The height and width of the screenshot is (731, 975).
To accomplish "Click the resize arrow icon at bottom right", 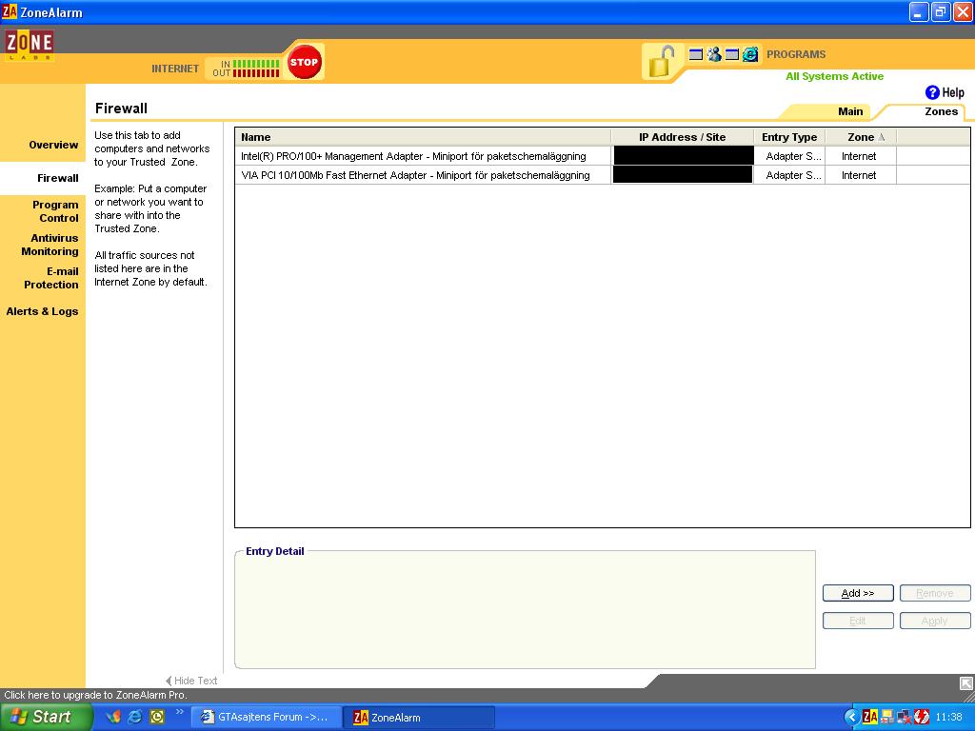I will [965, 682].
